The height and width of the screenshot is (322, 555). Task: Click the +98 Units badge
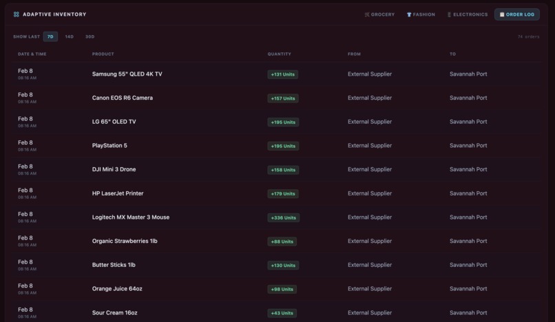(x=282, y=290)
